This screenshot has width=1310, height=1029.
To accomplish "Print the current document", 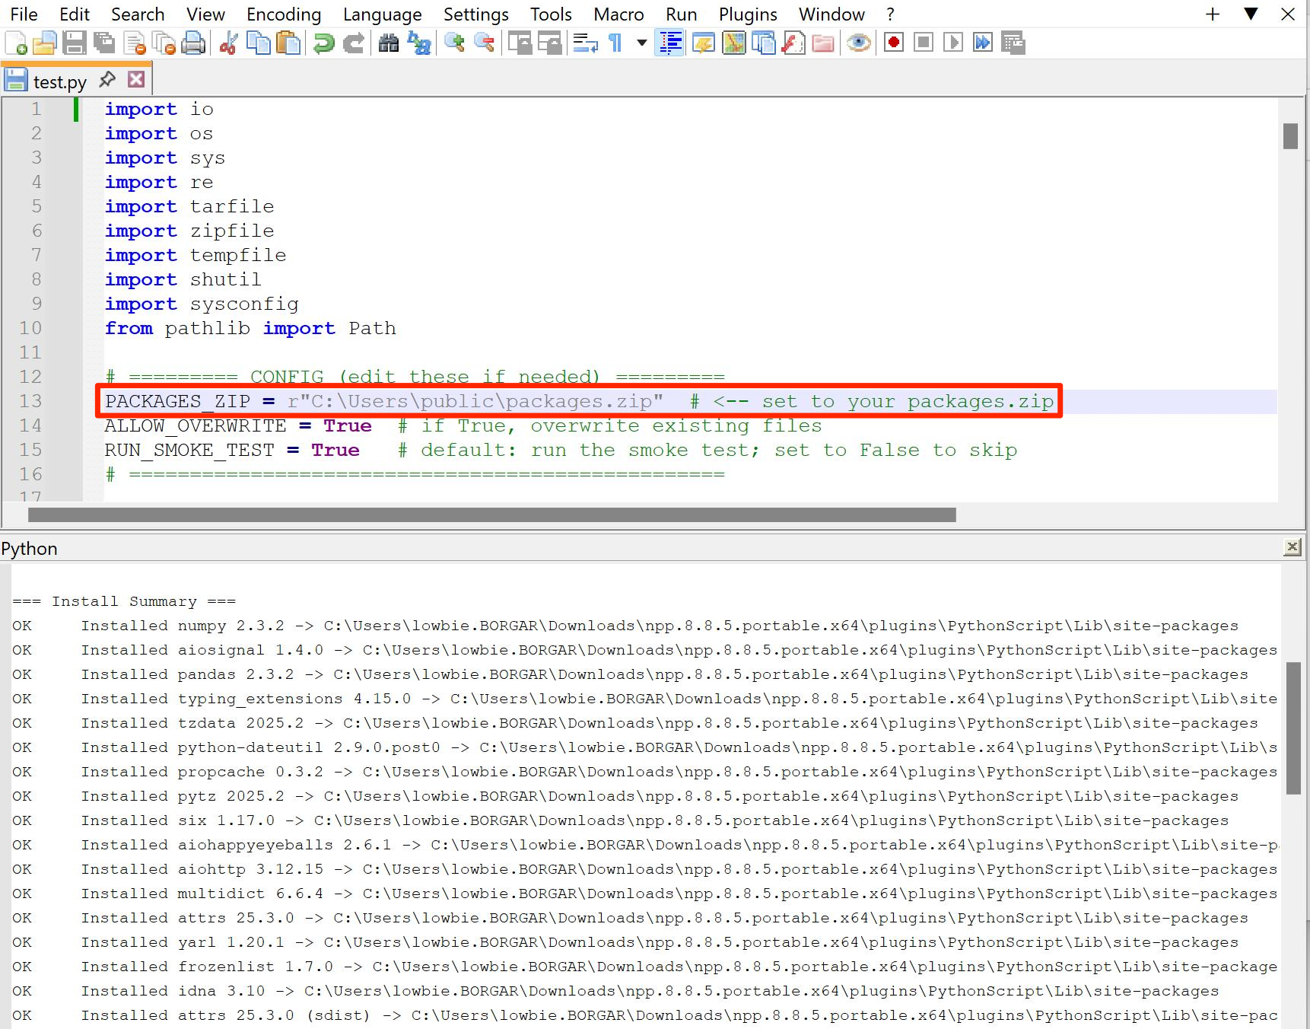I will tap(194, 43).
